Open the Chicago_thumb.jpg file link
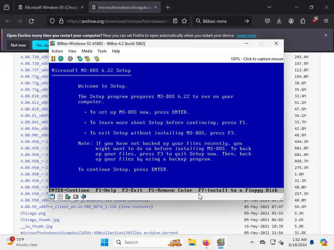The width and height of the screenshot is (334, 250). click(40, 220)
